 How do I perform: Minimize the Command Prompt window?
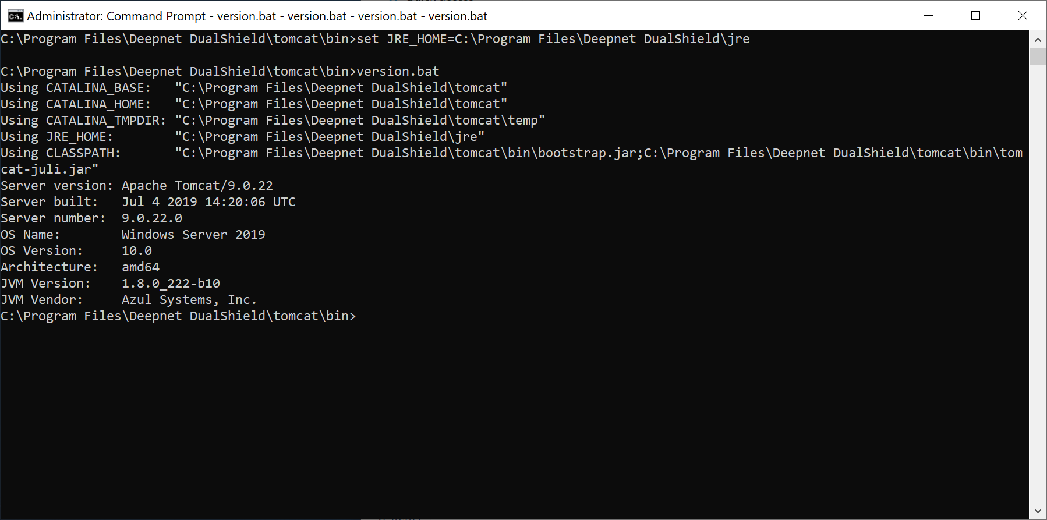pos(929,16)
